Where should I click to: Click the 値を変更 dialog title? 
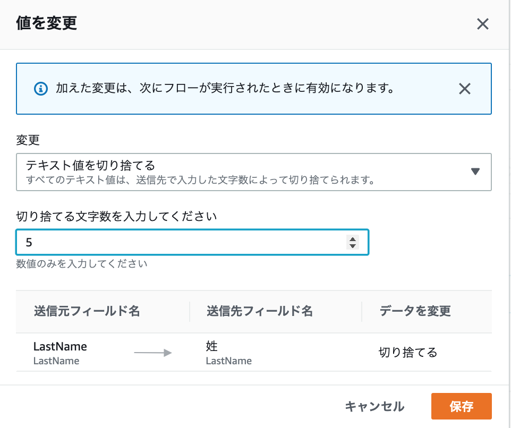[x=47, y=24]
